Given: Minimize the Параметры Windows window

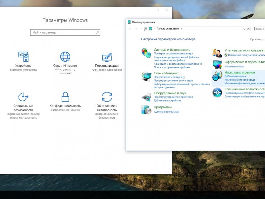Looking at the screenshot, I should click(x=148, y=10).
